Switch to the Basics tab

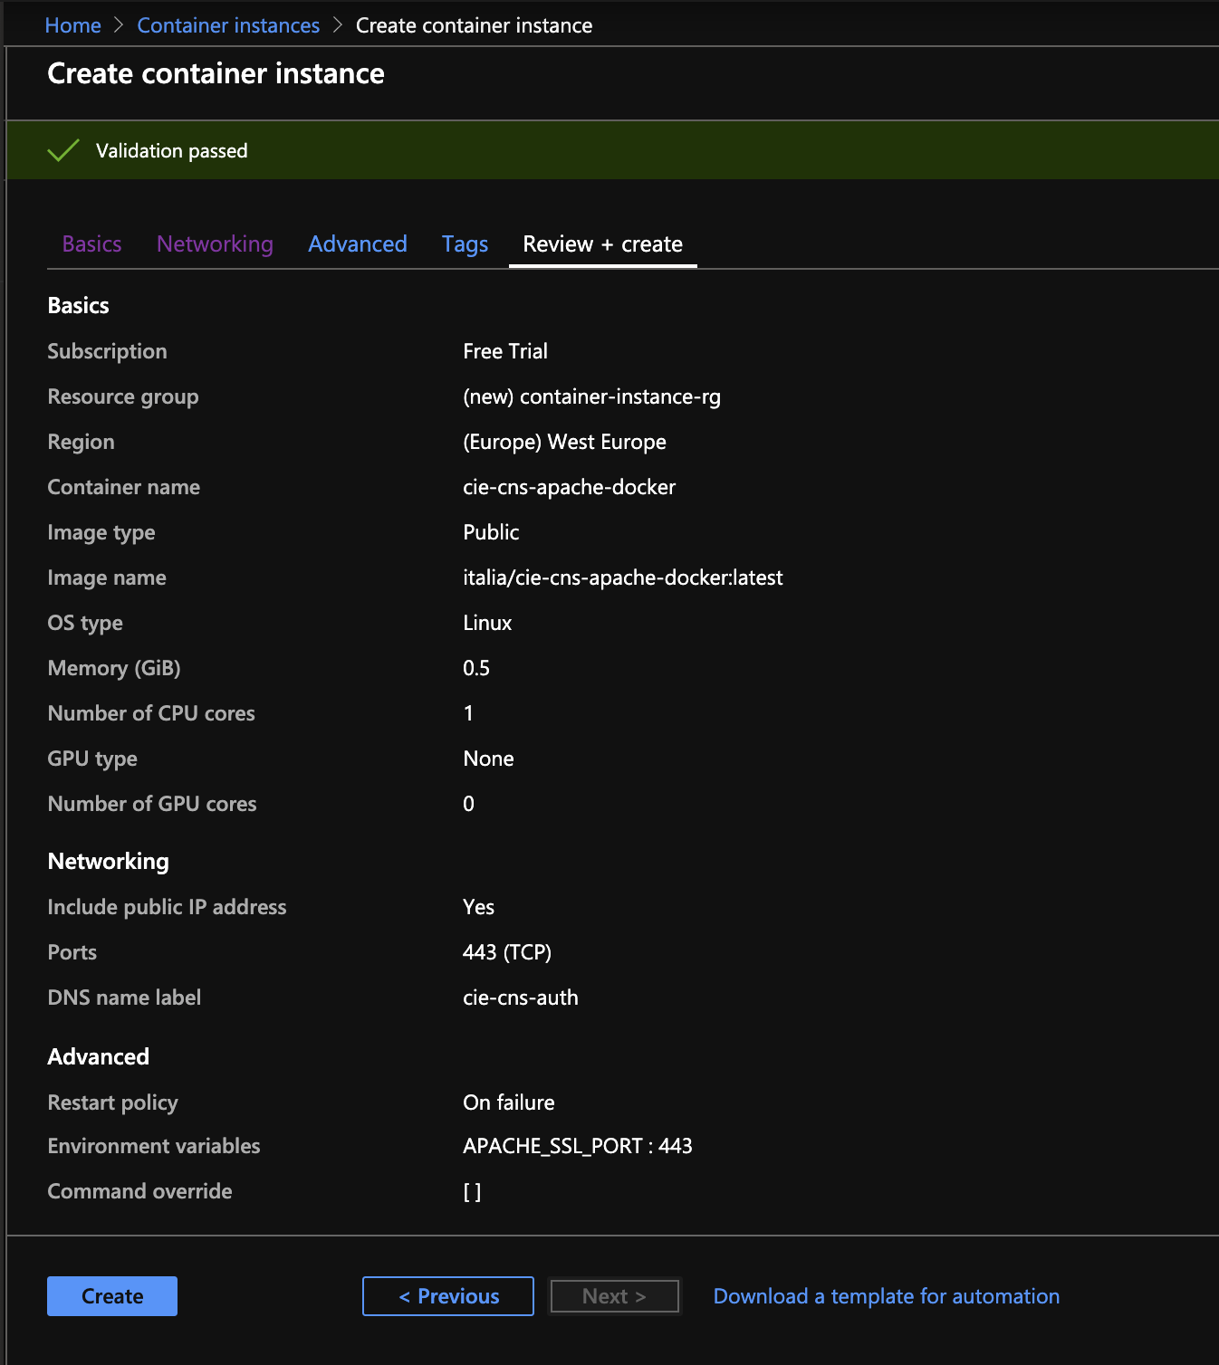[92, 243]
